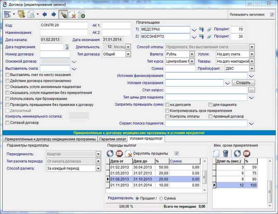Screen dimensions: 278x214
Task: Add new row in Мин. сроки прикрепления
Action: click(x=216, y=153)
